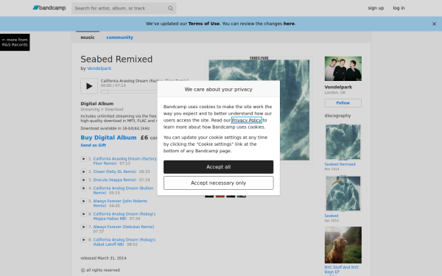Play track 6 Robag's Moppa Habax NB

point(83,214)
